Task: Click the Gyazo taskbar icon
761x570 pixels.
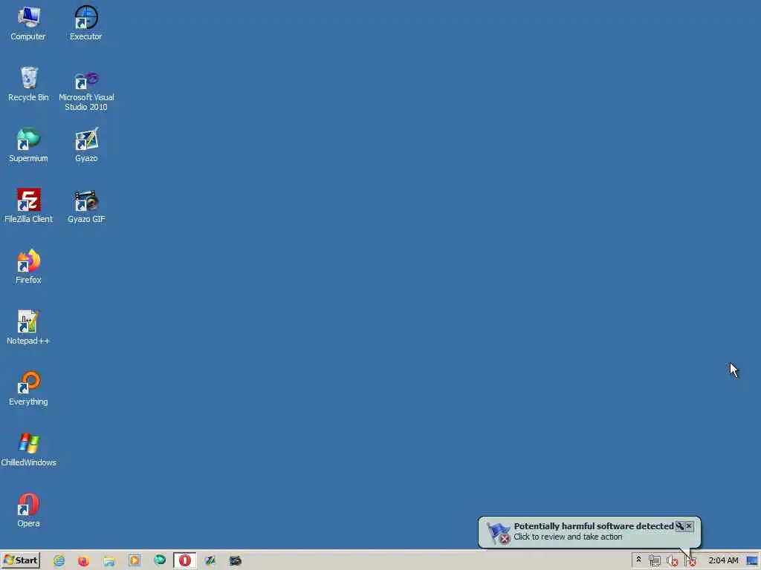Action: point(210,561)
